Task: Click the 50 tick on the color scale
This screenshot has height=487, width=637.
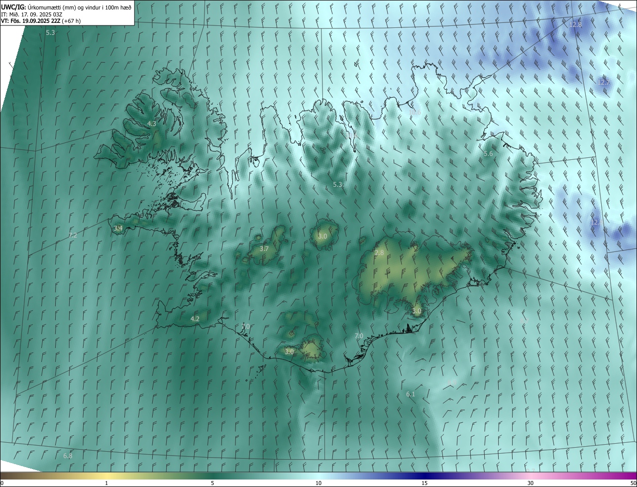Action: coord(633,483)
